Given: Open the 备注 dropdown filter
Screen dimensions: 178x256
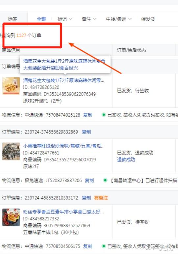Looking at the screenshot, I should coord(89,19).
